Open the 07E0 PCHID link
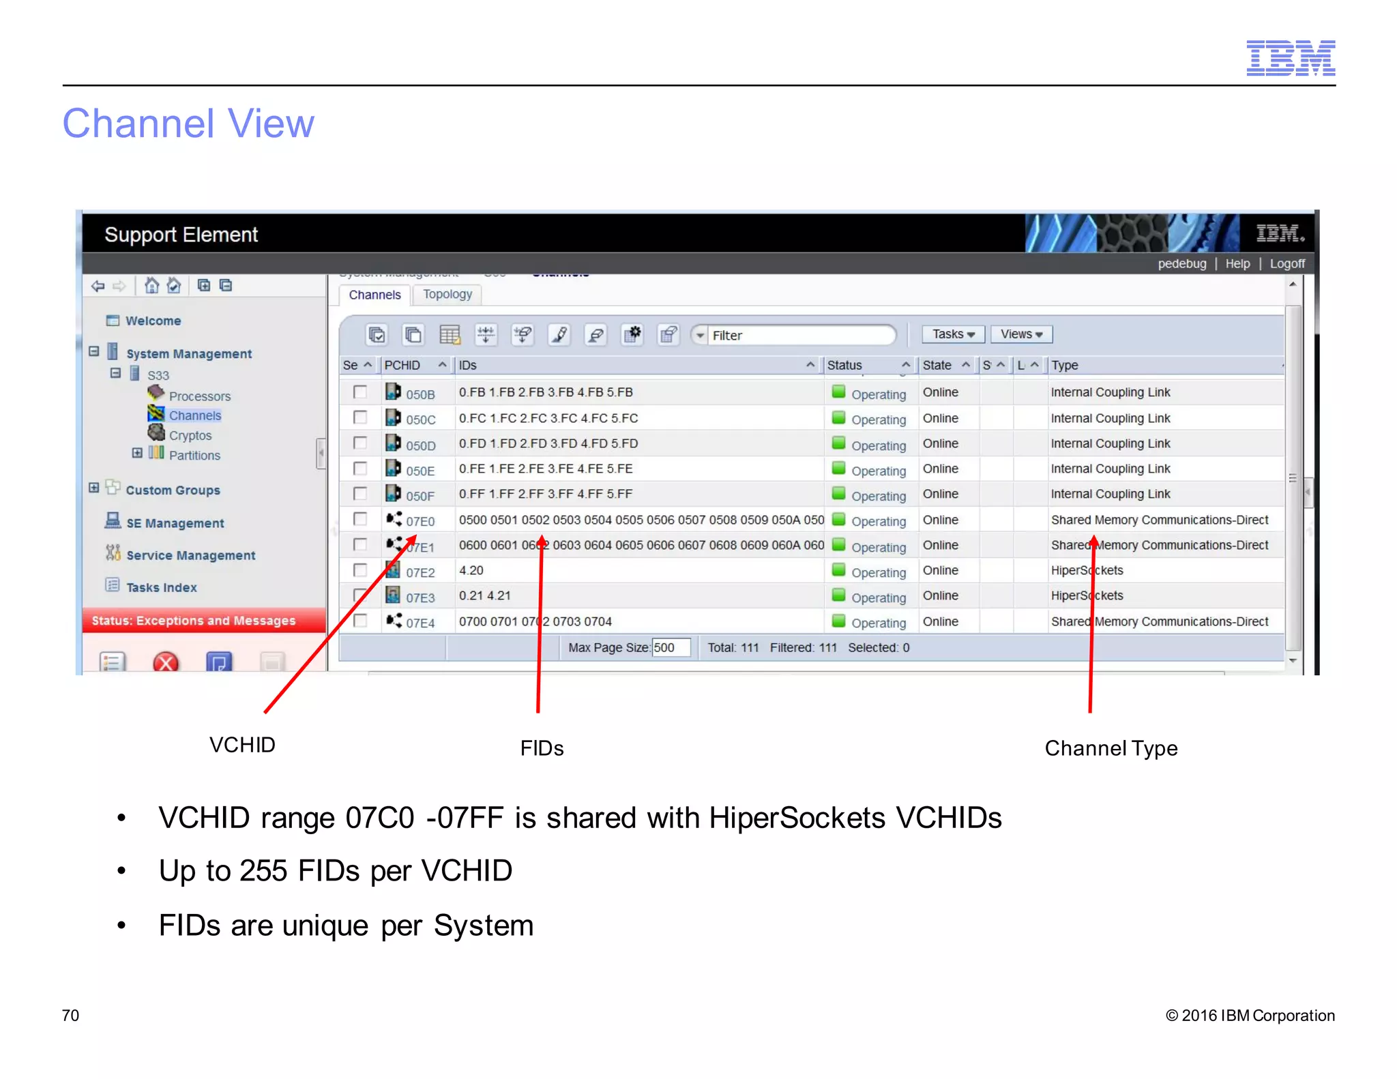The height and width of the screenshot is (1079, 1397). click(420, 521)
